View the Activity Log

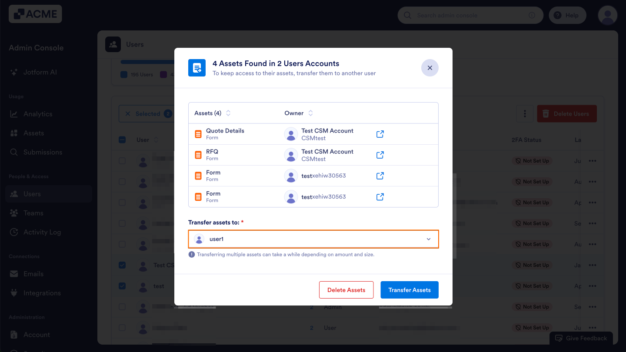click(42, 232)
